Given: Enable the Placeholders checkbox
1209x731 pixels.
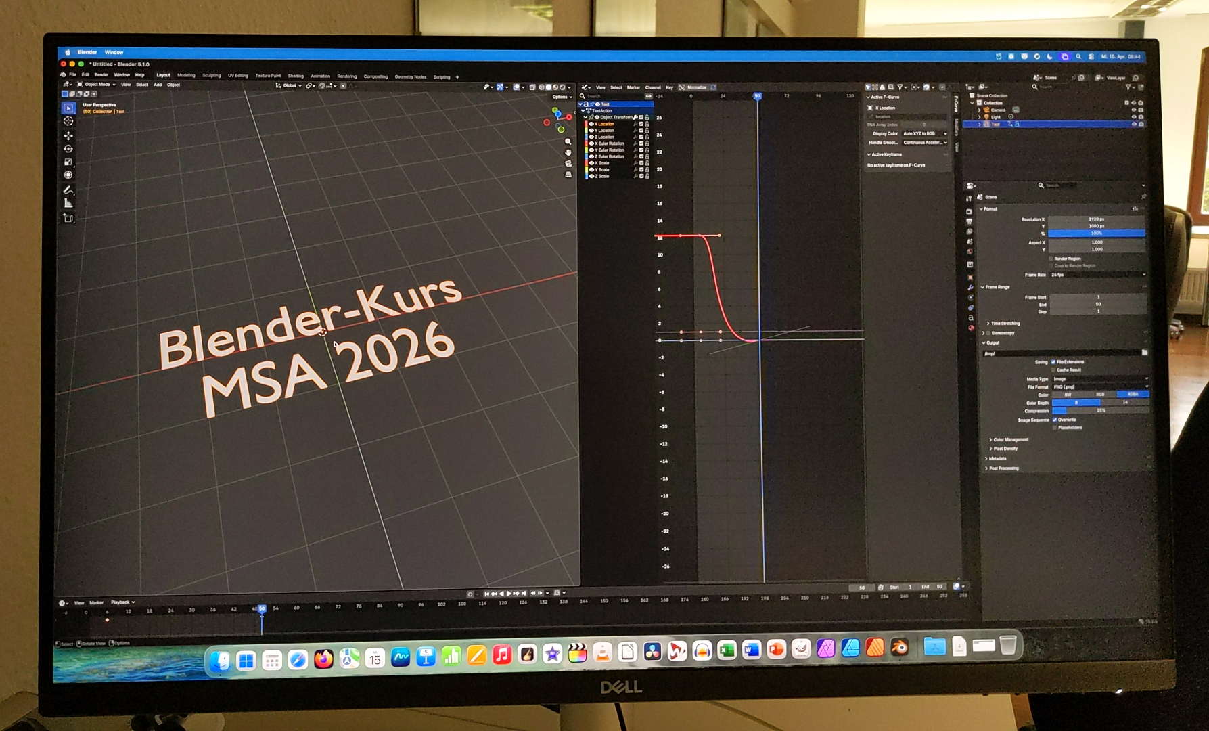Looking at the screenshot, I should (x=1055, y=428).
